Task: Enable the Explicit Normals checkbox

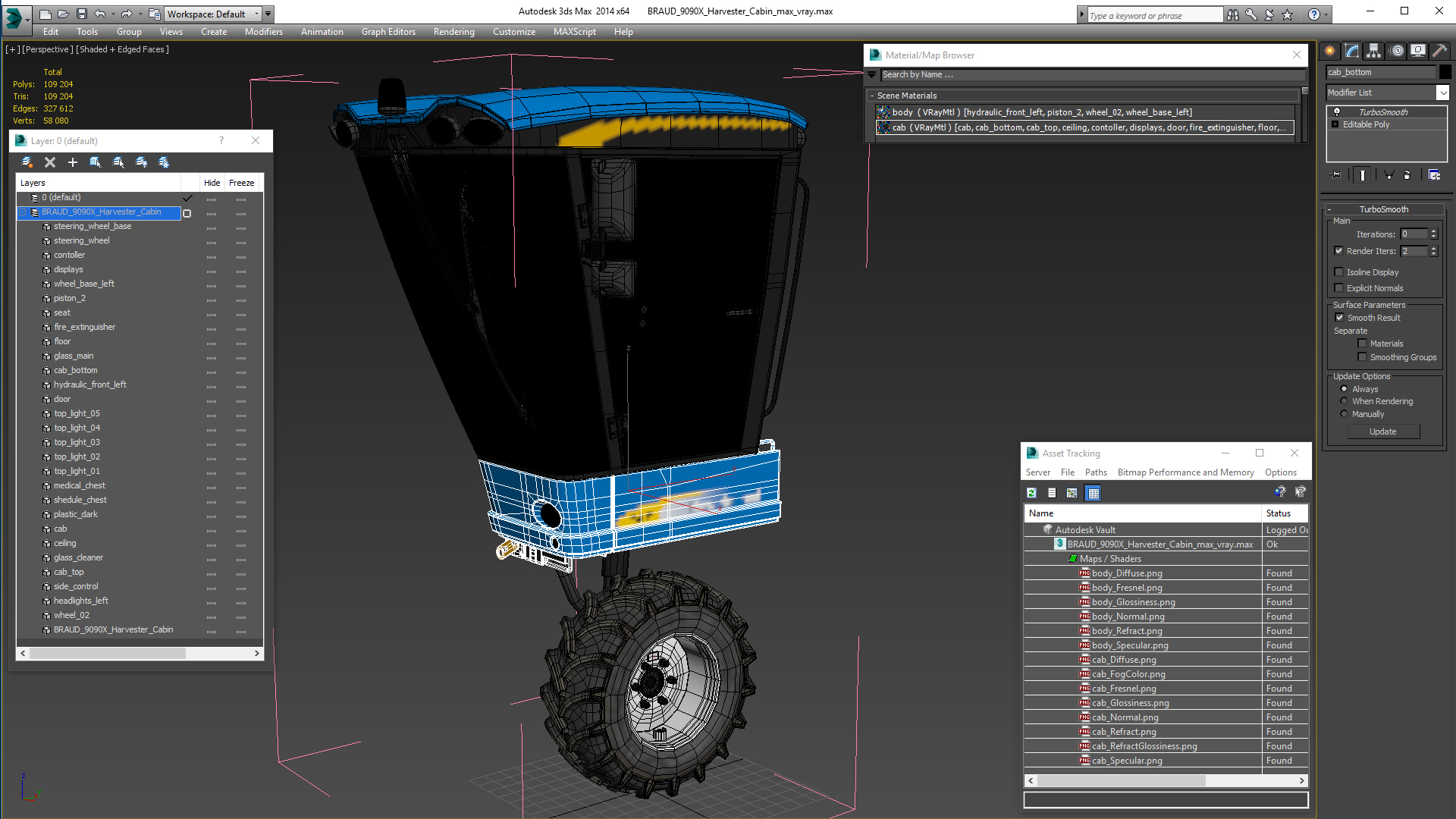Action: click(1338, 288)
